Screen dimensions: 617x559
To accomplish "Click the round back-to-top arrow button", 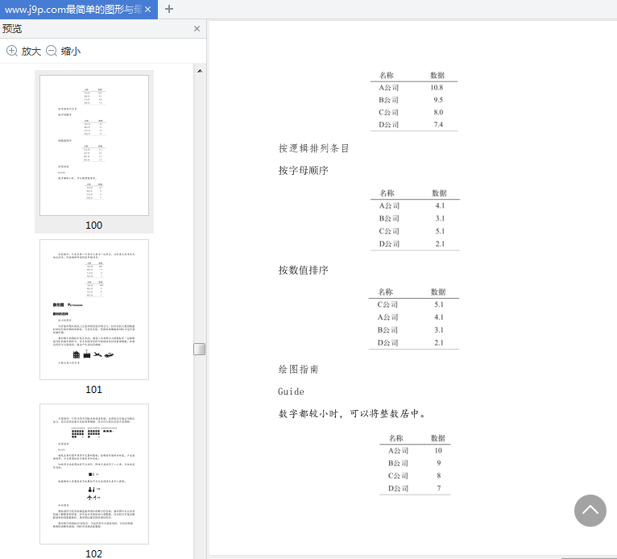I will (590, 510).
